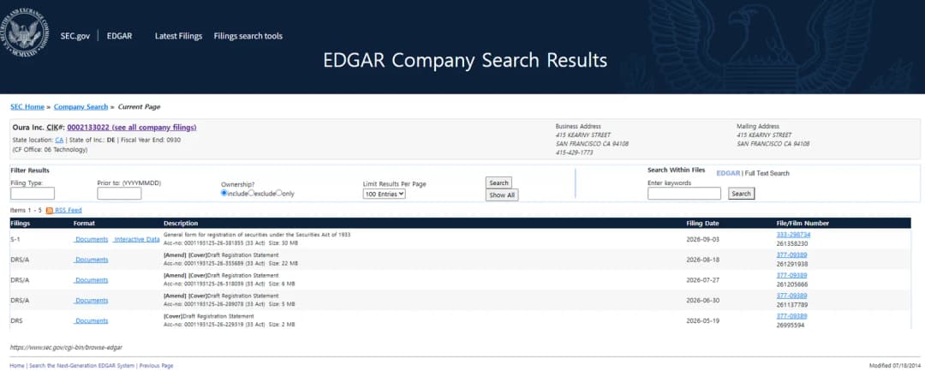925x383 pixels.
Task: Click file number 377-09389 in 2026-07-27 row
Action: coord(791,276)
